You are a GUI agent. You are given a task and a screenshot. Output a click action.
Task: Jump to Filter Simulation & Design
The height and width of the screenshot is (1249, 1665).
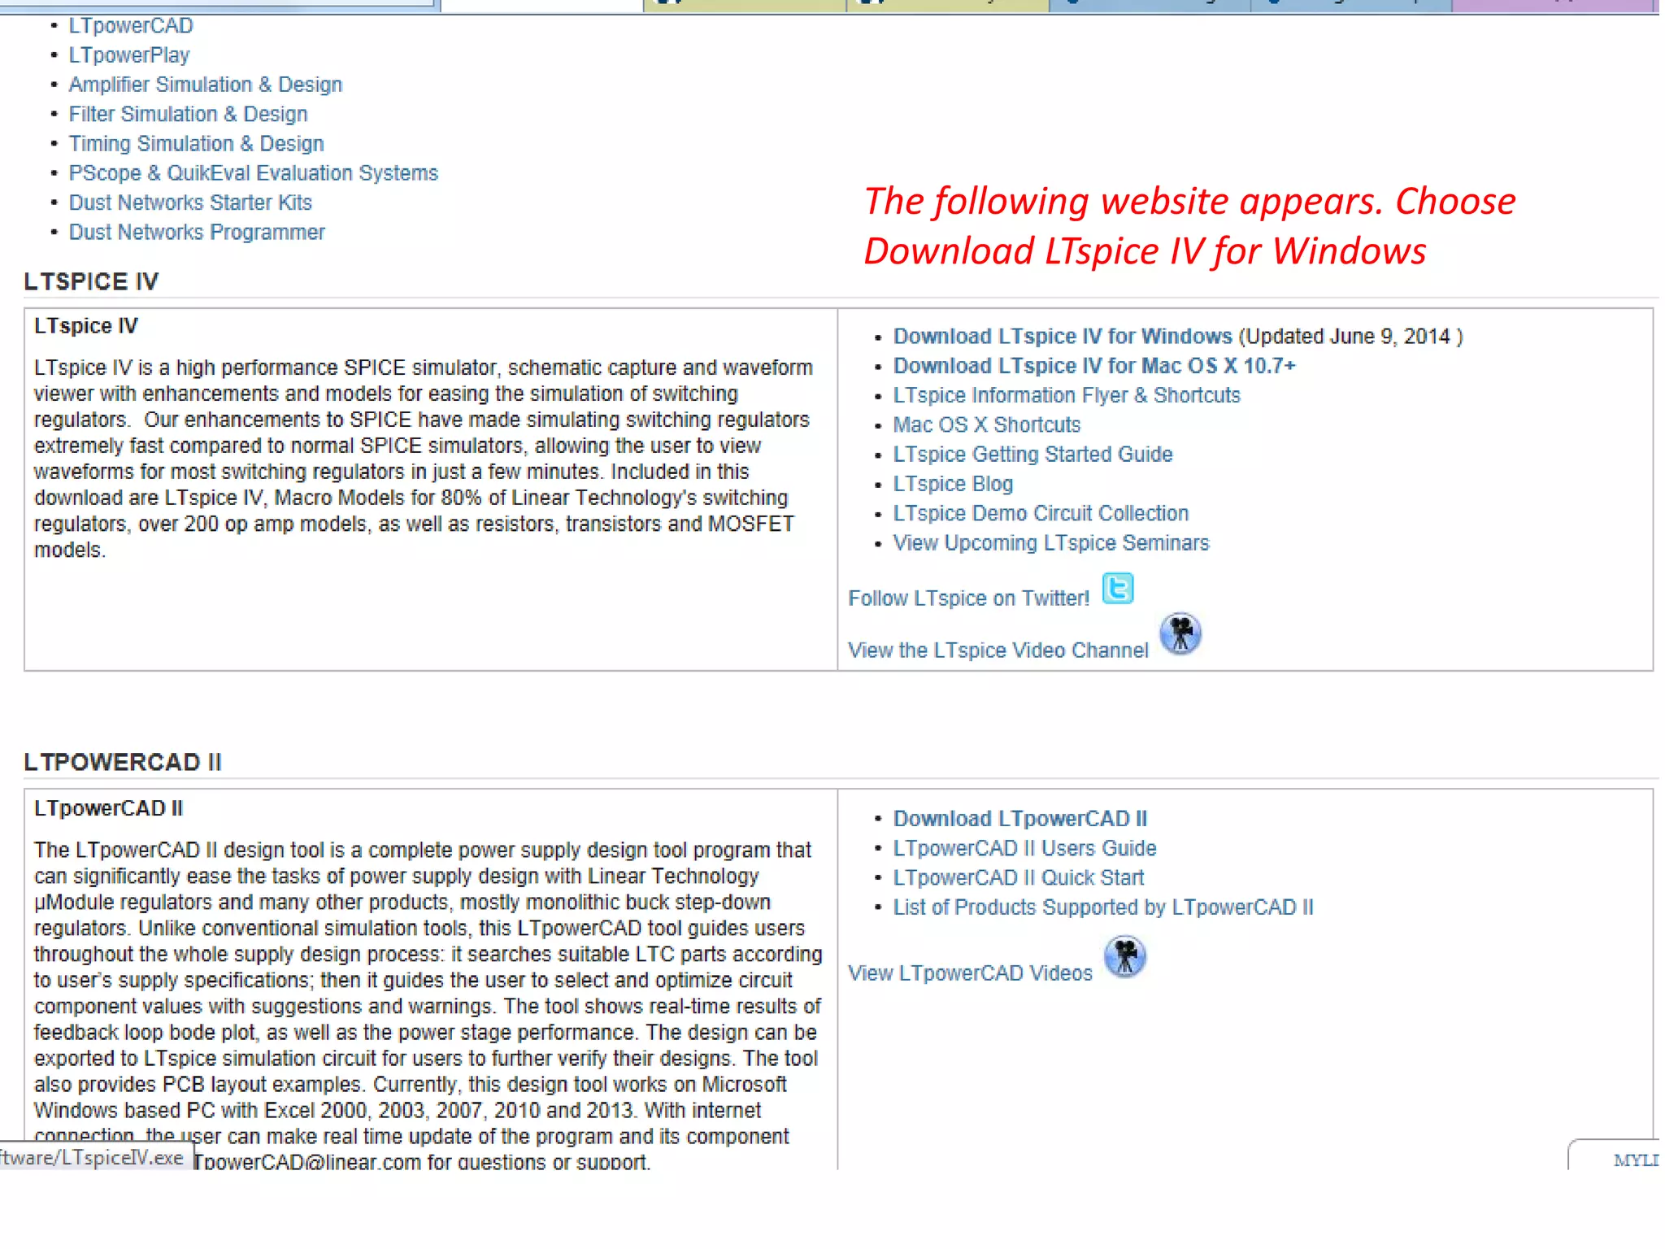tap(188, 114)
